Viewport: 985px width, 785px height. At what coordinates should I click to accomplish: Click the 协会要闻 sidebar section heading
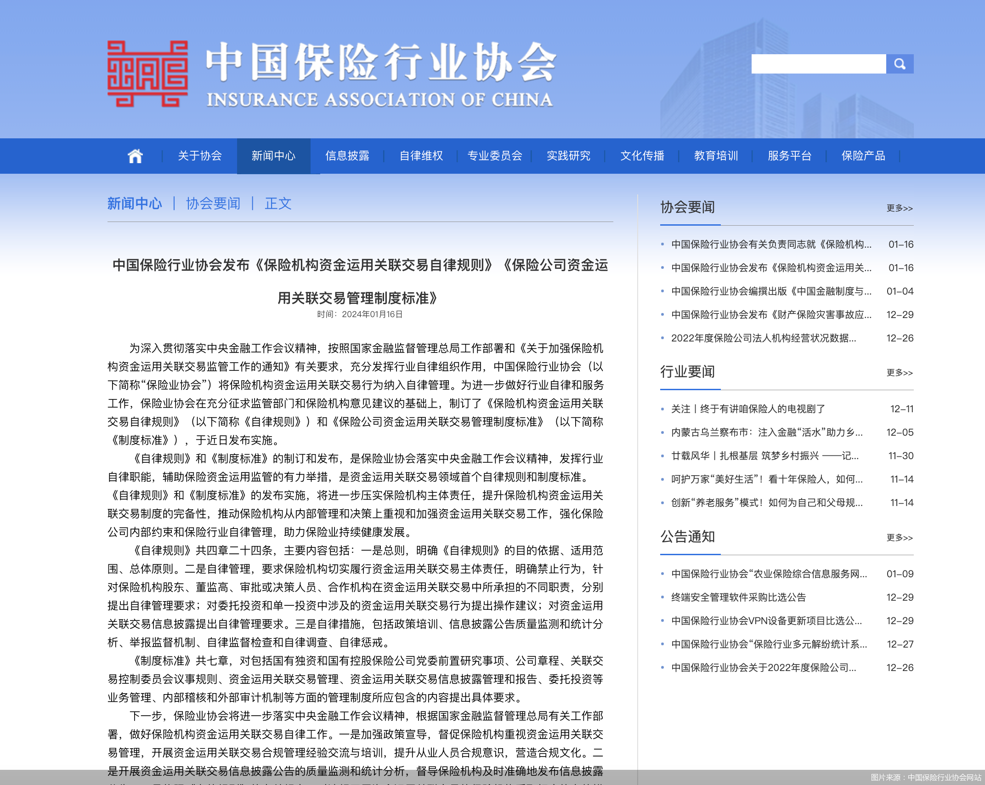[687, 207]
